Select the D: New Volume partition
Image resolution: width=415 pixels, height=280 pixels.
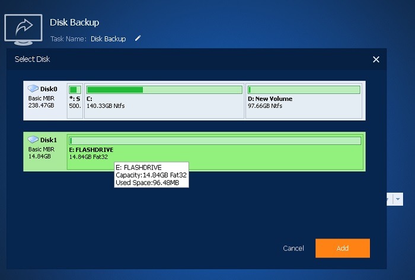[x=303, y=101]
